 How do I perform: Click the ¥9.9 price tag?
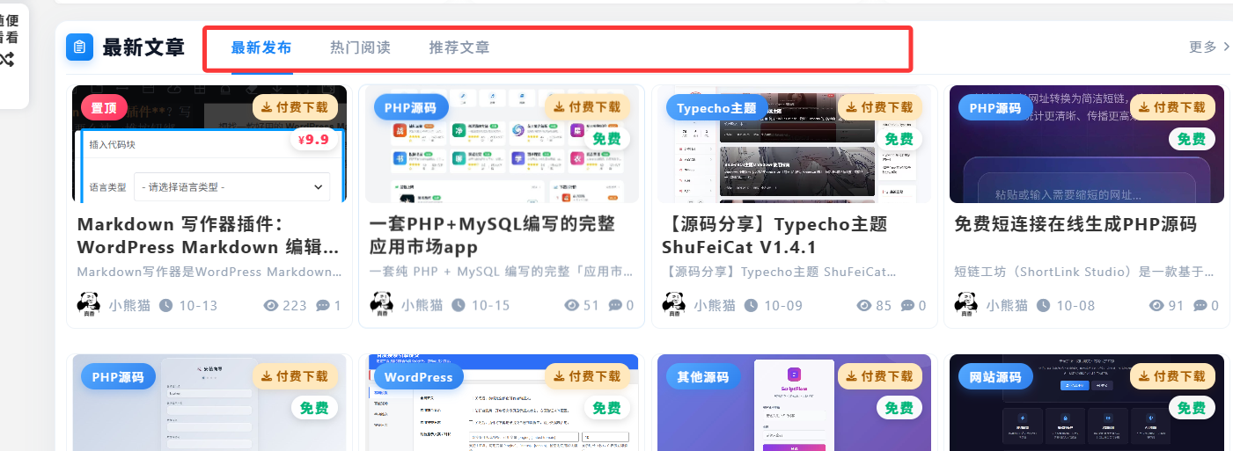pyautogui.click(x=313, y=139)
